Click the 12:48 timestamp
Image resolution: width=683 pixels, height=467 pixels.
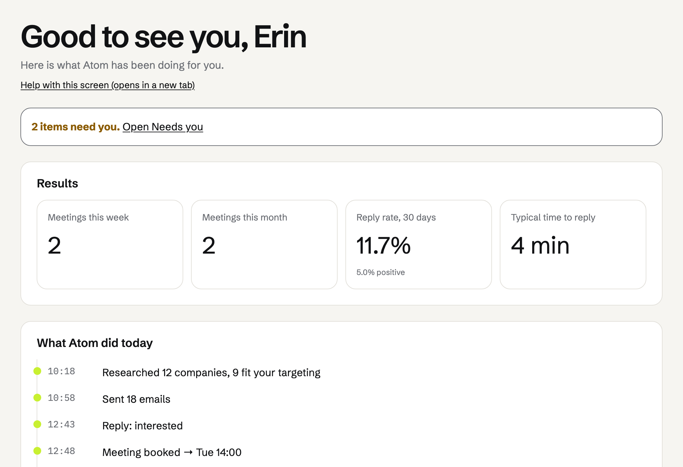click(x=61, y=451)
